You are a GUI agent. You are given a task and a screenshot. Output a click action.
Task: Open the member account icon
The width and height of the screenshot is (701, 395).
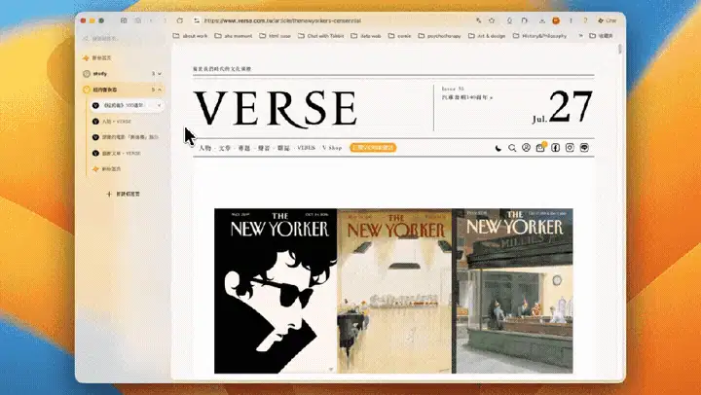[x=526, y=148]
